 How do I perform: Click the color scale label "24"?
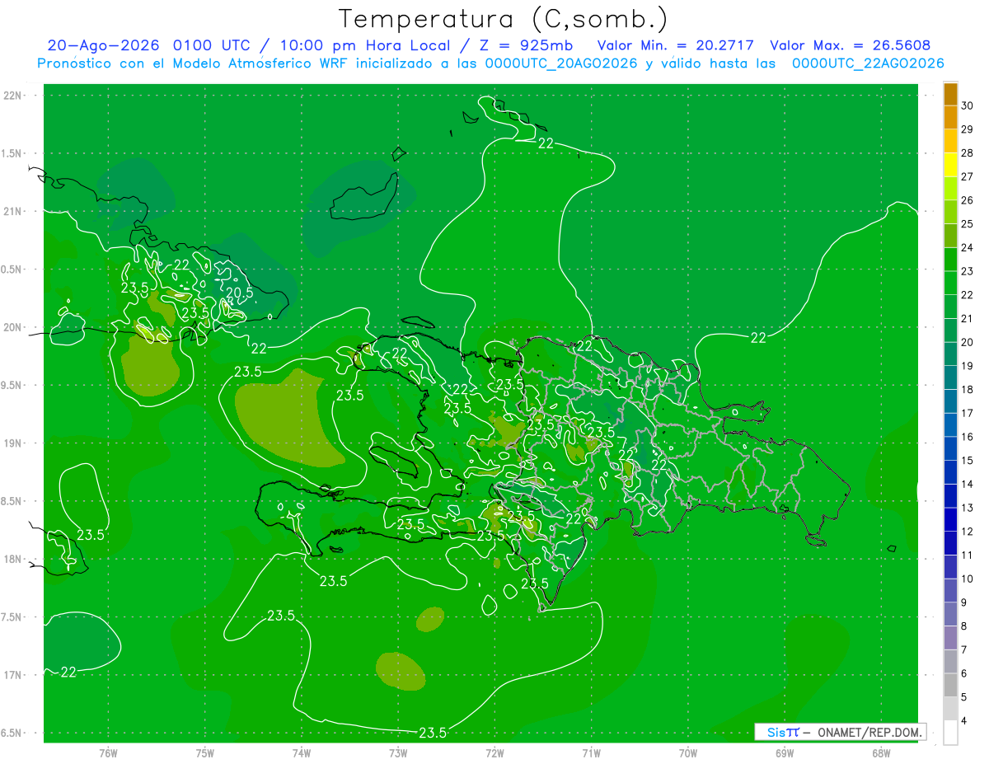tap(968, 248)
